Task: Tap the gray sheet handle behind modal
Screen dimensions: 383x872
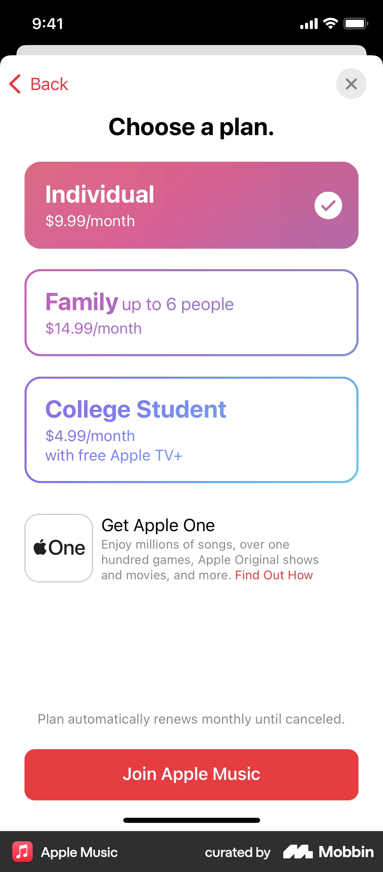Action: pyautogui.click(x=191, y=50)
